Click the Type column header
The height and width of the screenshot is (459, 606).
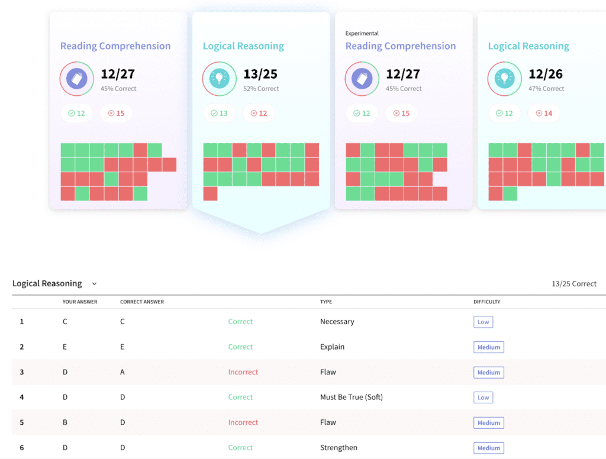[x=326, y=302]
